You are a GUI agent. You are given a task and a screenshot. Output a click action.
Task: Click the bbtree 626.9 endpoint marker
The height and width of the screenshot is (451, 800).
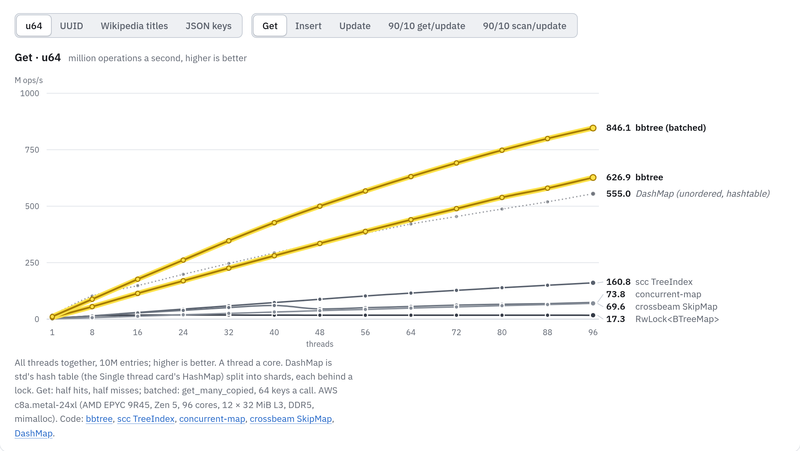(593, 177)
